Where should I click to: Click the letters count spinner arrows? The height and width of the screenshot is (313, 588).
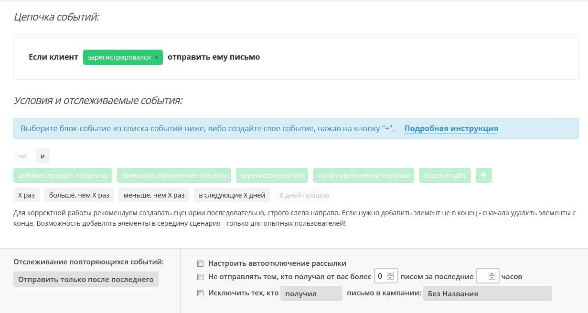click(390, 276)
